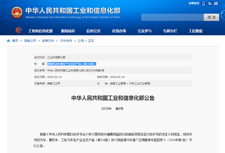Open the RSS feed icon

209,4
